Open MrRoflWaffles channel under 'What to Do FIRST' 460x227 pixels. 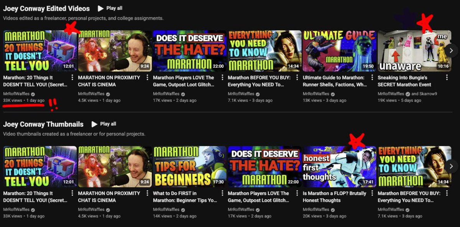(x=166, y=209)
